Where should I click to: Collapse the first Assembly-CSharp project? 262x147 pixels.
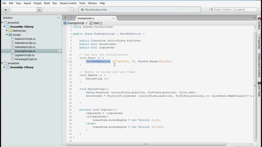click(x=5, y=27)
